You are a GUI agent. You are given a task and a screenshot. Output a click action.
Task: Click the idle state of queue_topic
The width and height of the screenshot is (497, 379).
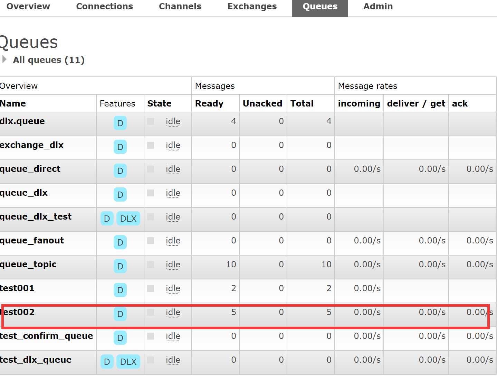tap(173, 265)
